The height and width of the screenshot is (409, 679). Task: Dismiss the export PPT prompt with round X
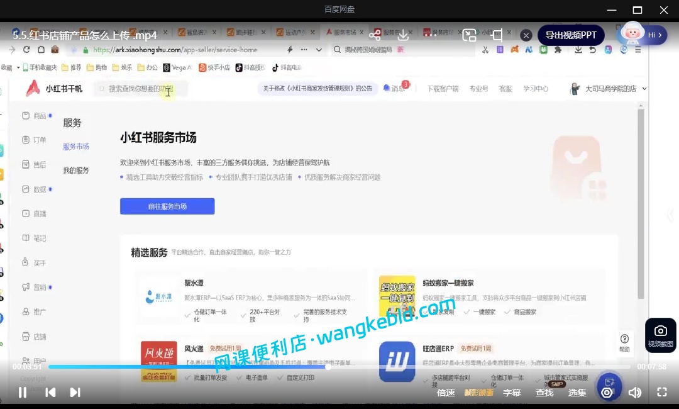(526, 35)
